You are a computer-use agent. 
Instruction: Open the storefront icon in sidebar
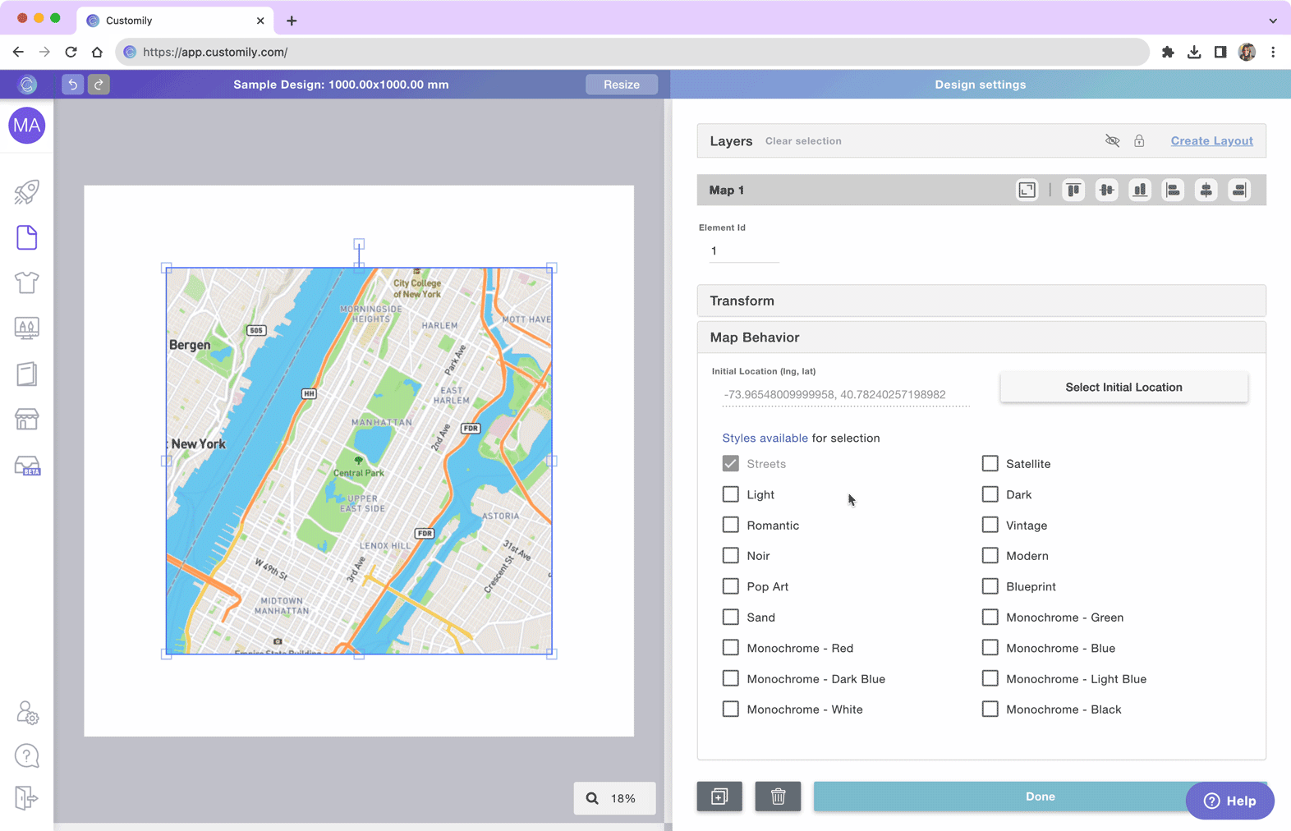(x=26, y=420)
